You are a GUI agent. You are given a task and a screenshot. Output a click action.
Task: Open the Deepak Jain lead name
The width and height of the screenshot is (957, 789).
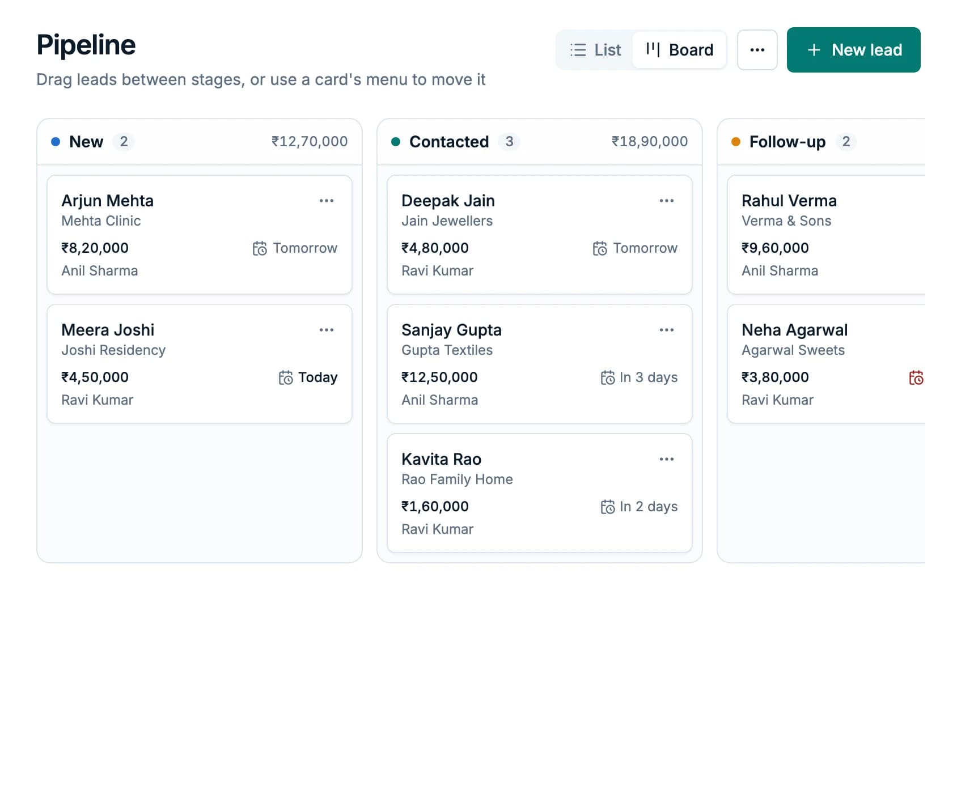click(448, 201)
